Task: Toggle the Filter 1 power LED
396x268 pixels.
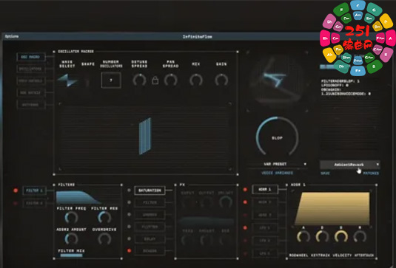Action: pyautogui.click(x=16, y=190)
